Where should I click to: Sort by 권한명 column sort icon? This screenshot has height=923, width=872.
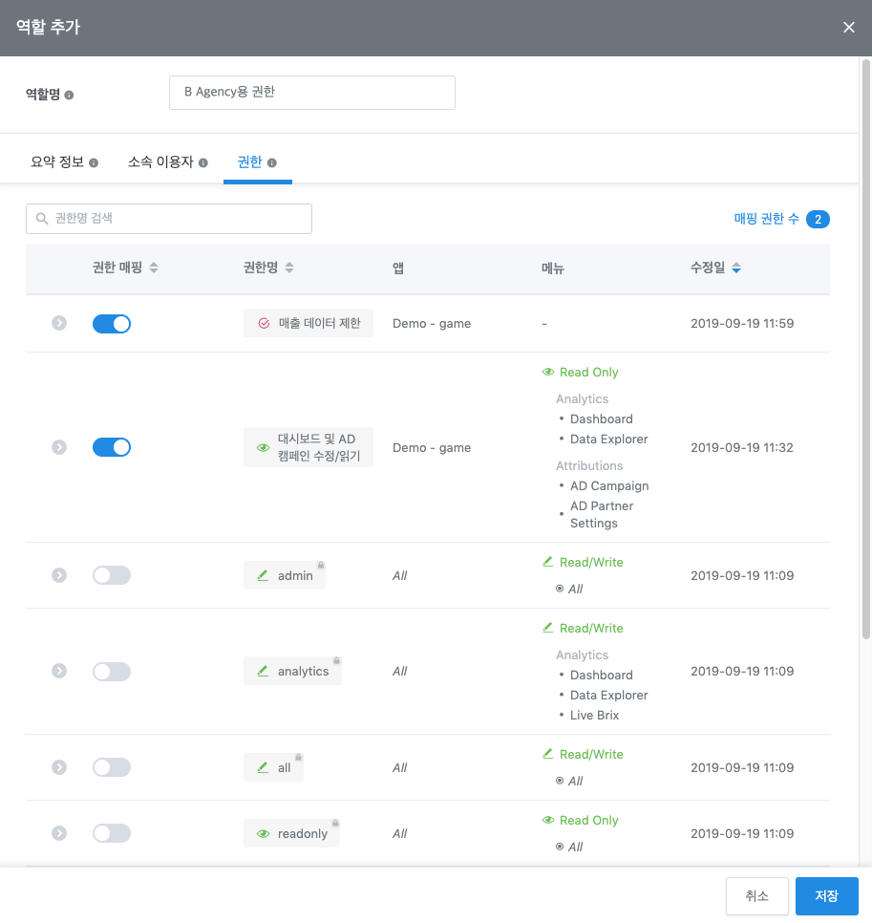pyautogui.click(x=289, y=268)
